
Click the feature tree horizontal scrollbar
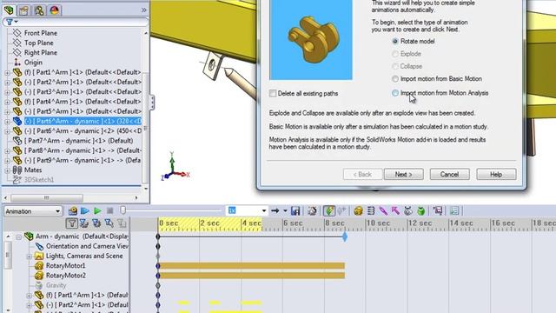click(47, 197)
